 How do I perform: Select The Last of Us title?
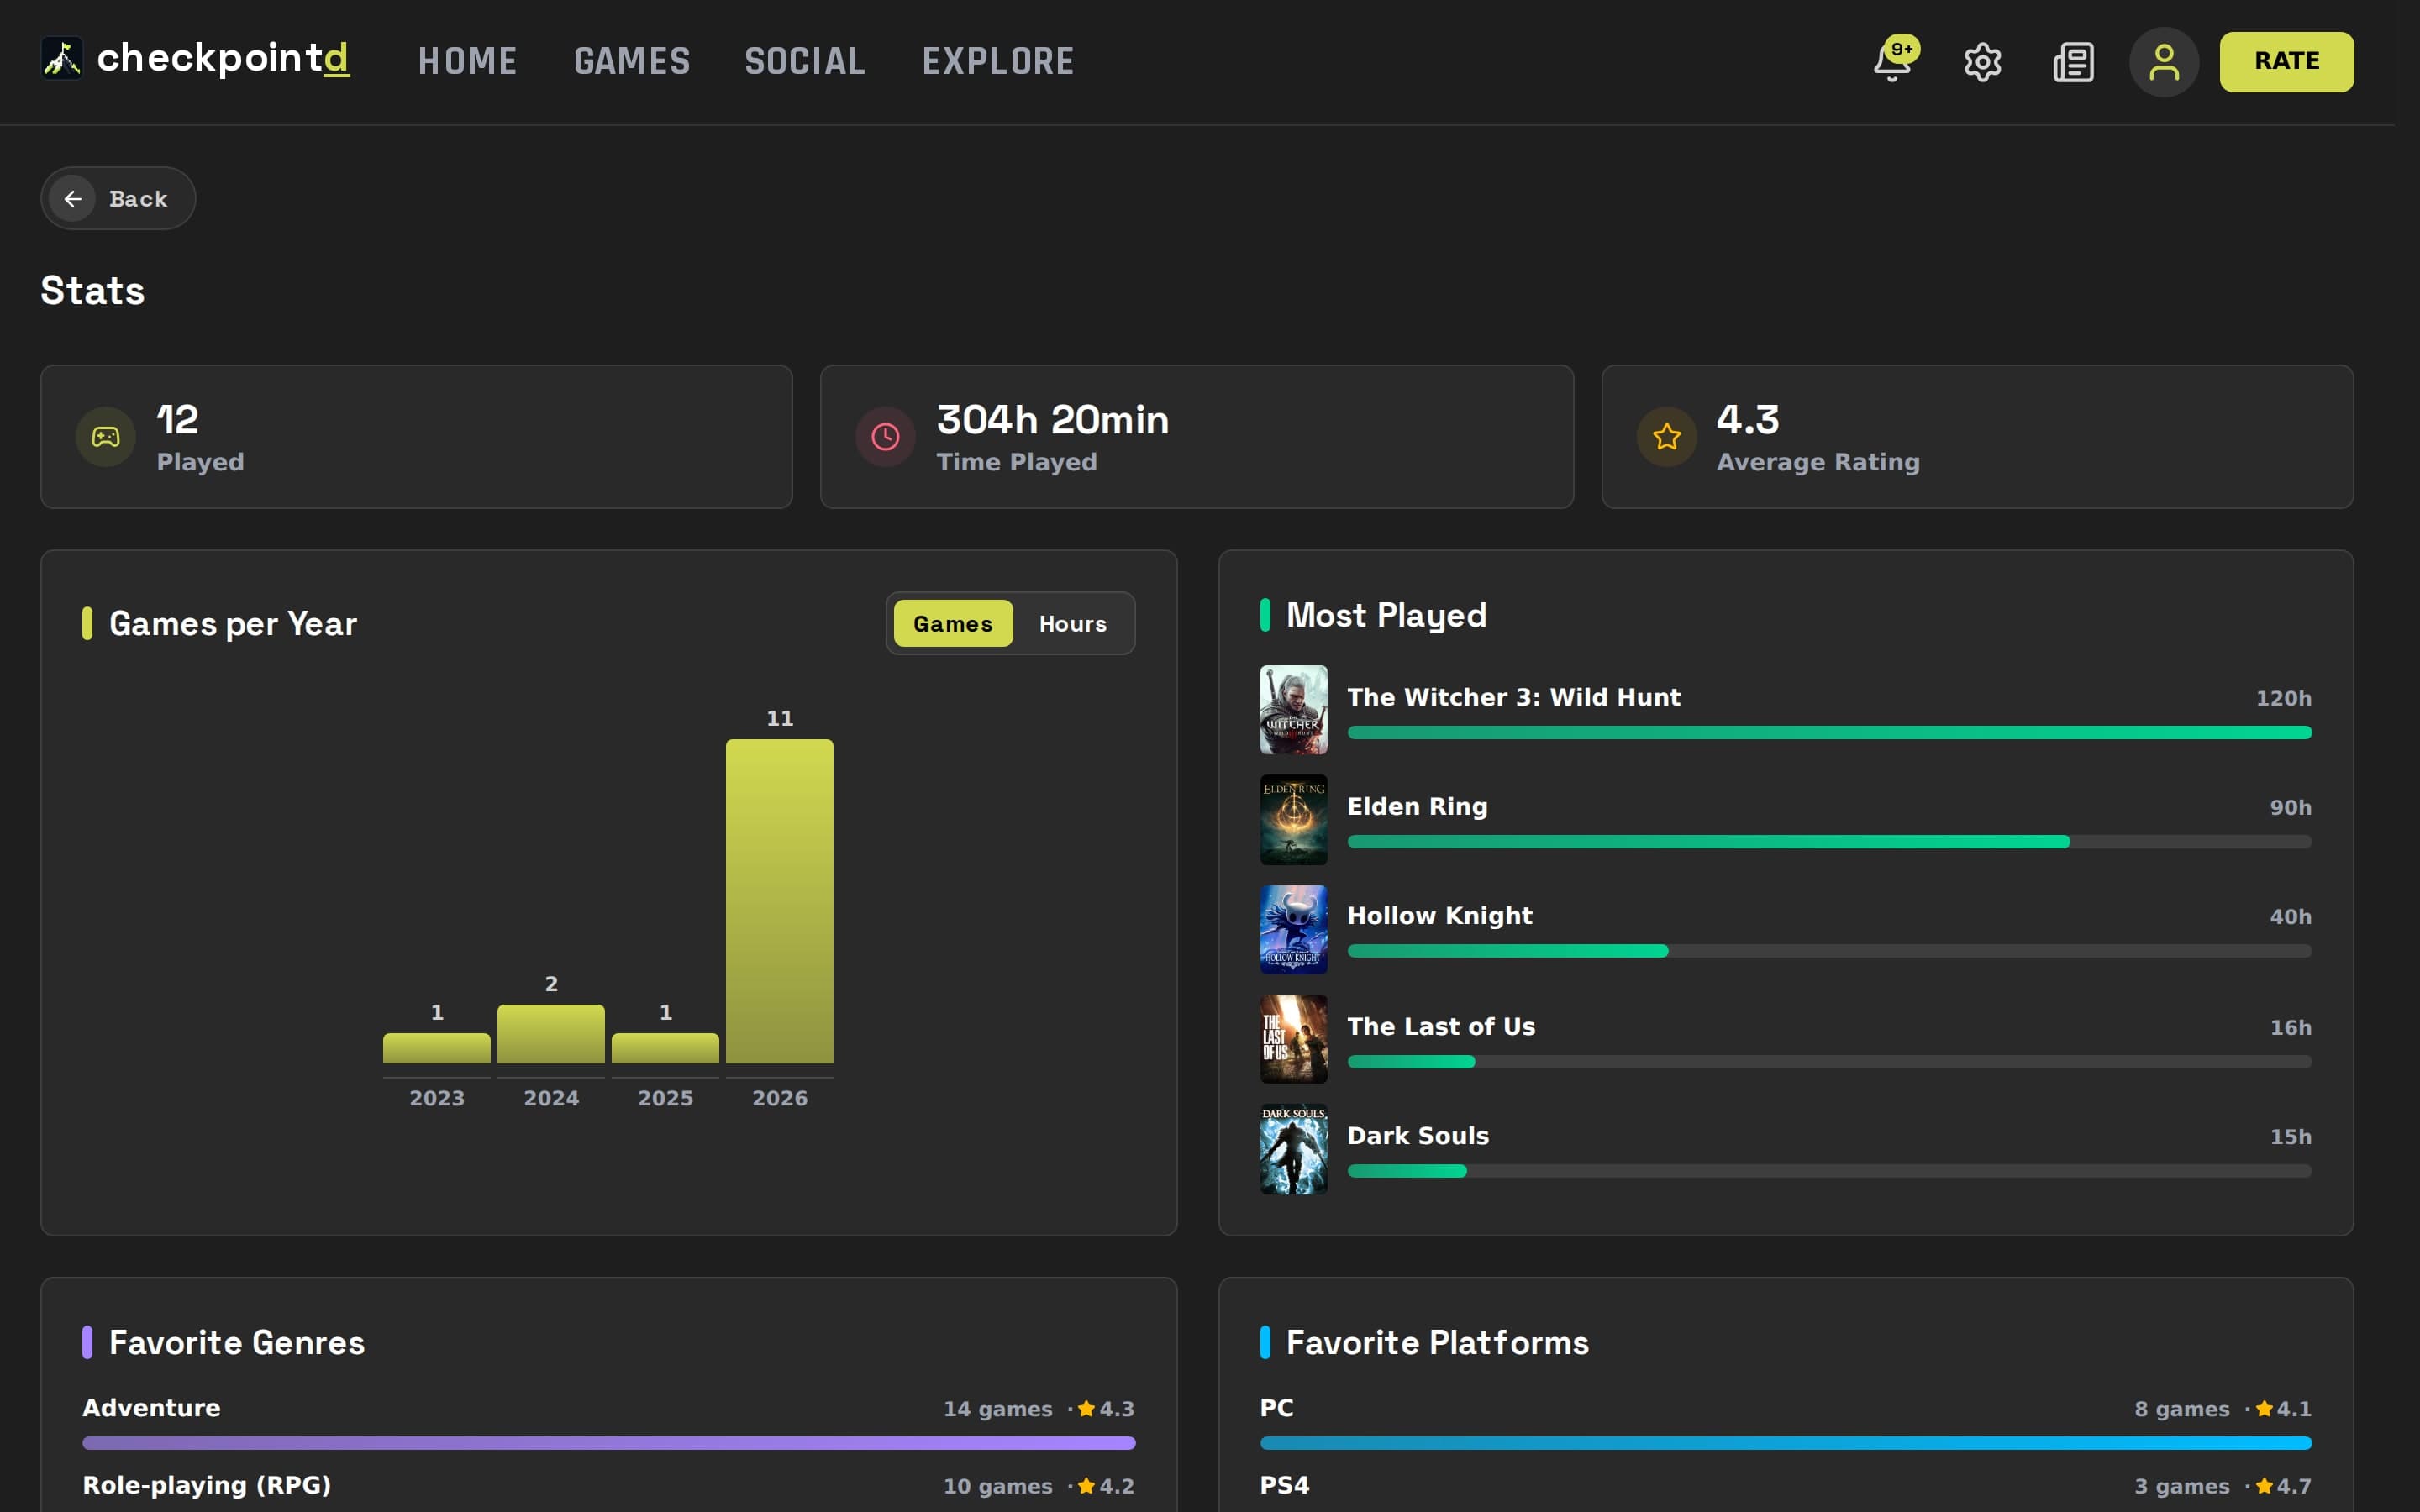point(1440,1026)
